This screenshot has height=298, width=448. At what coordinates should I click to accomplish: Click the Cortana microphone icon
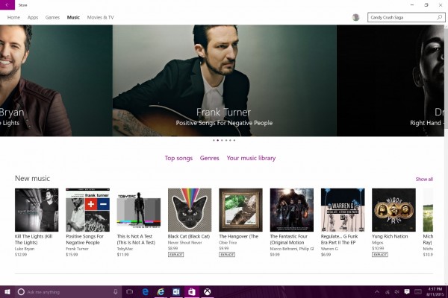tap(116, 292)
